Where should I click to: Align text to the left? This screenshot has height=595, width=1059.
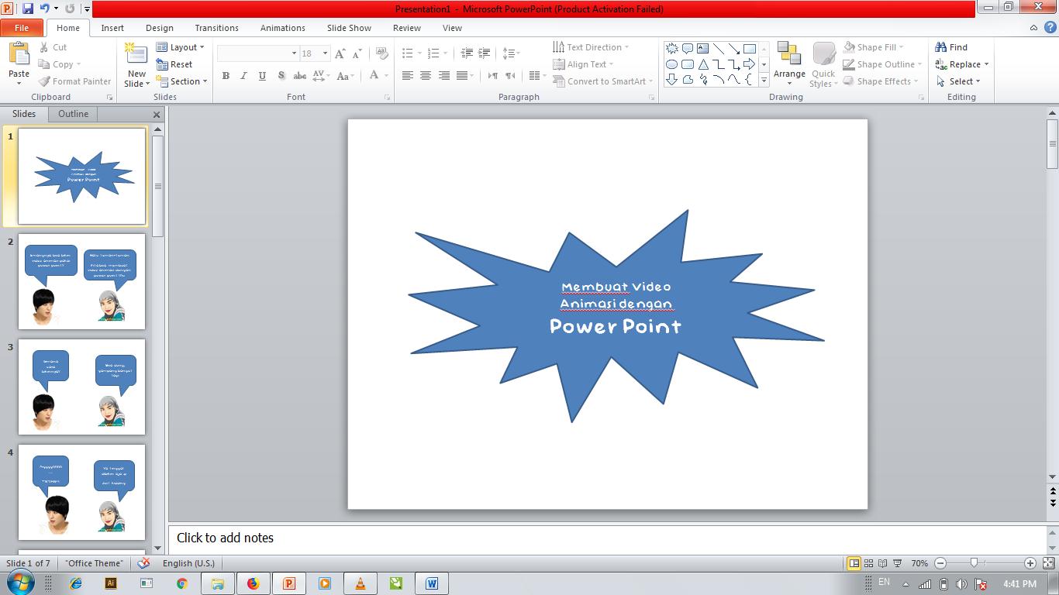(407, 76)
